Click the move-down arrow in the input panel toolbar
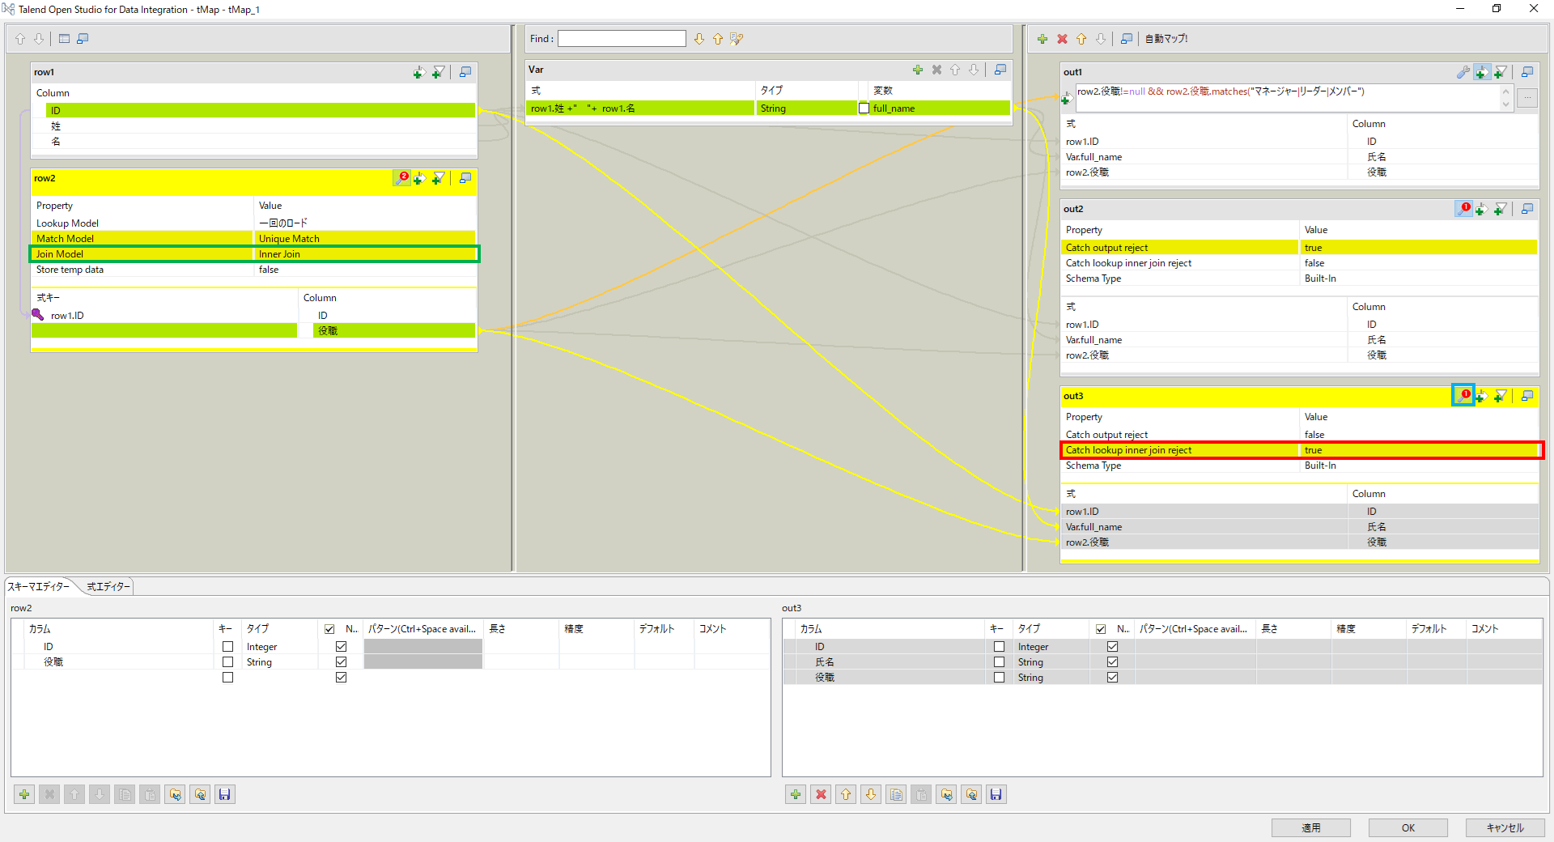Screen dimensions: 1554x842 (x=38, y=39)
